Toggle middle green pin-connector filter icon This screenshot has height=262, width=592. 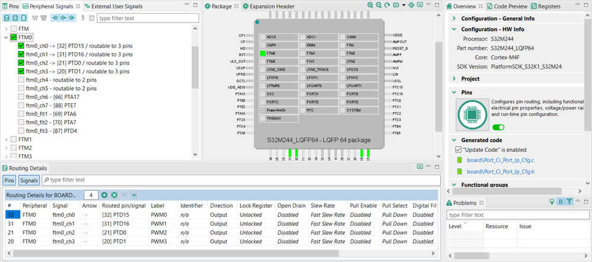(x=63, y=18)
